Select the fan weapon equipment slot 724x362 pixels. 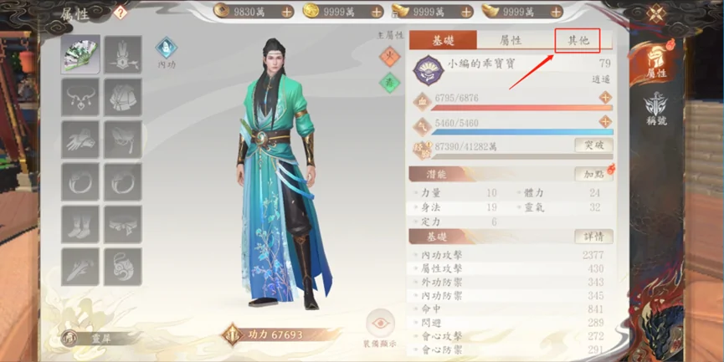[x=80, y=54]
